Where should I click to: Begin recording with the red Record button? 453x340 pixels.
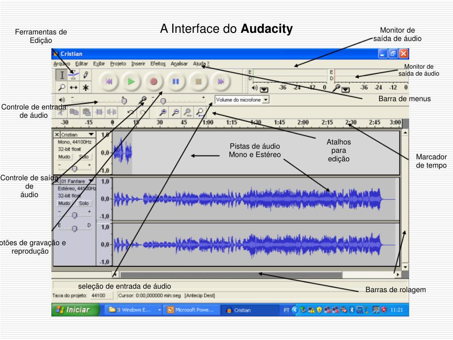coord(154,82)
